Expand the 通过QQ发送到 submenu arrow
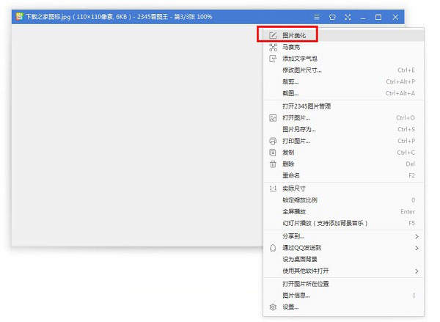The height and width of the screenshot is (322, 440). tap(417, 248)
